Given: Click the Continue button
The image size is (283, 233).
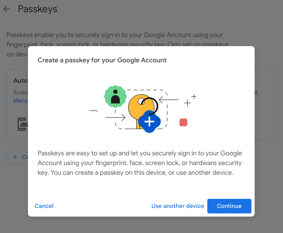Looking at the screenshot, I should point(229,206).
